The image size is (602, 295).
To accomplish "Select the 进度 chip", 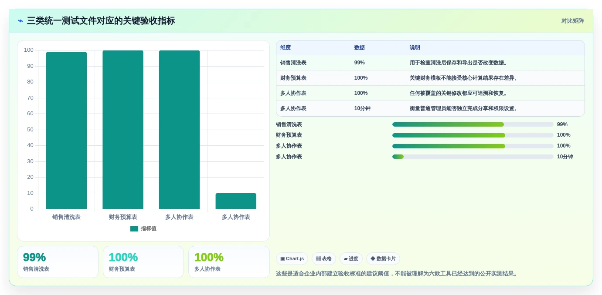I will (351, 259).
